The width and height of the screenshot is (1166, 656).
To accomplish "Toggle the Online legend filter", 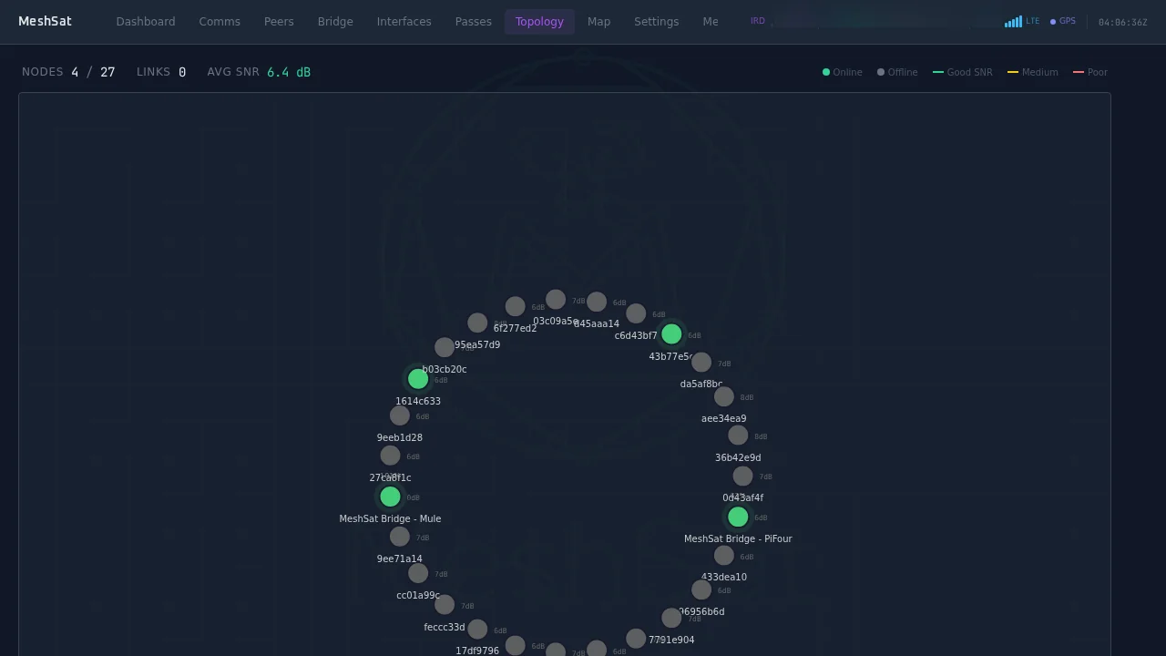I will (841, 72).
